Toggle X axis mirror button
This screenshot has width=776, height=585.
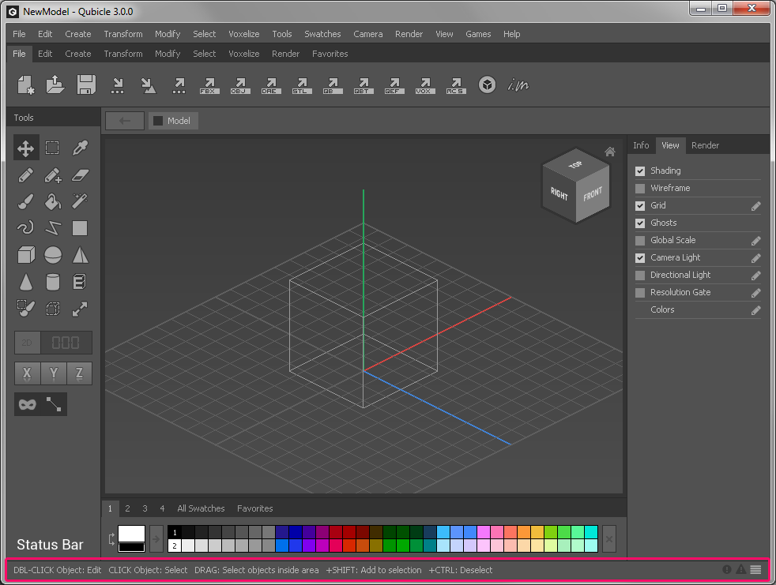point(28,373)
